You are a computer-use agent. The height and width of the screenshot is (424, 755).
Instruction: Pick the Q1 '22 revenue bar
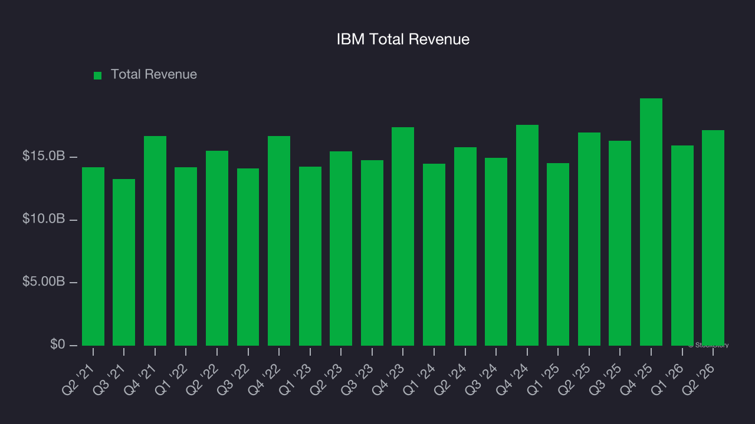186,256
